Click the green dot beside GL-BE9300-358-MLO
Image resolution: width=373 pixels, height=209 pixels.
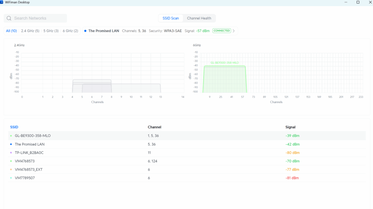(11, 136)
